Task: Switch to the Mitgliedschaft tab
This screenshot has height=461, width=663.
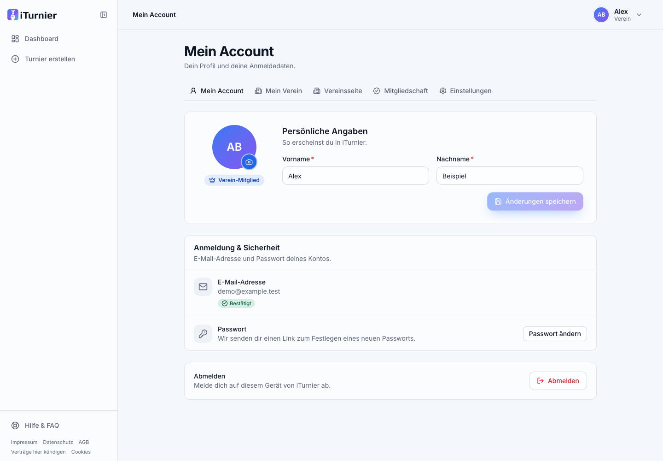Action: [401, 91]
